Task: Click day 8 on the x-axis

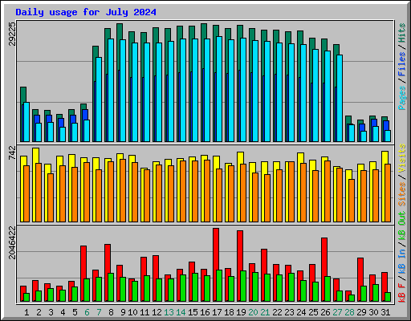Action: (111, 312)
